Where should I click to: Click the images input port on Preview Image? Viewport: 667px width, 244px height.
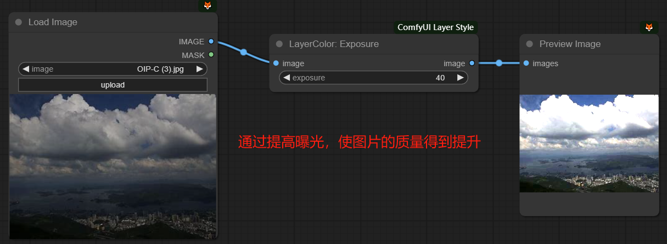click(526, 63)
